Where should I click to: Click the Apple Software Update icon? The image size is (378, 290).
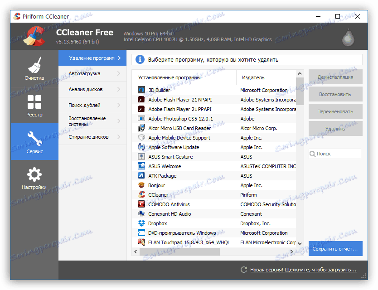141,147
